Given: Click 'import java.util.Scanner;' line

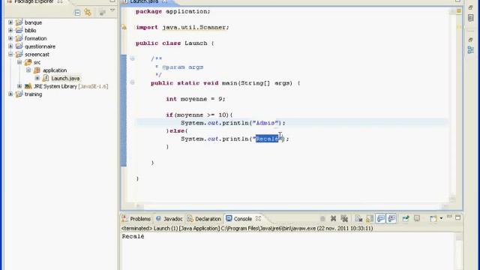Looking at the screenshot, I should click(x=182, y=27).
